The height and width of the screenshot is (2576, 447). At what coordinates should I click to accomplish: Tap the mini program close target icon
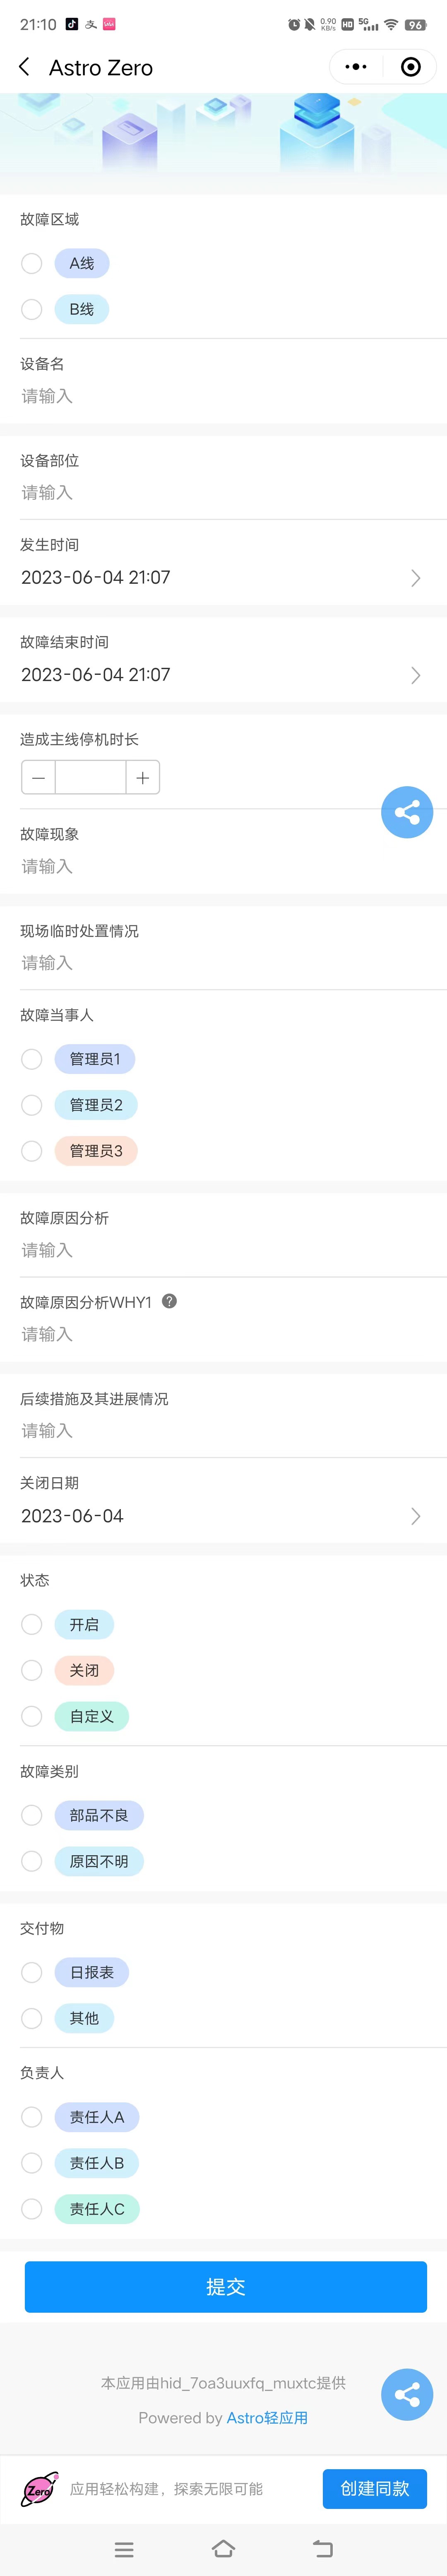coord(410,67)
